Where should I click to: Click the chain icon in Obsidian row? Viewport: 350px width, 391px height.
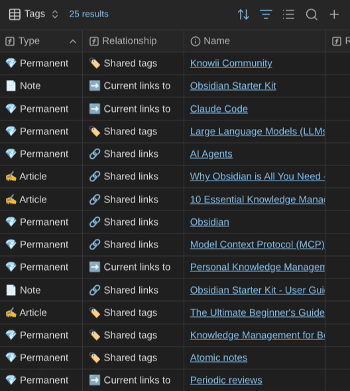[x=95, y=222]
